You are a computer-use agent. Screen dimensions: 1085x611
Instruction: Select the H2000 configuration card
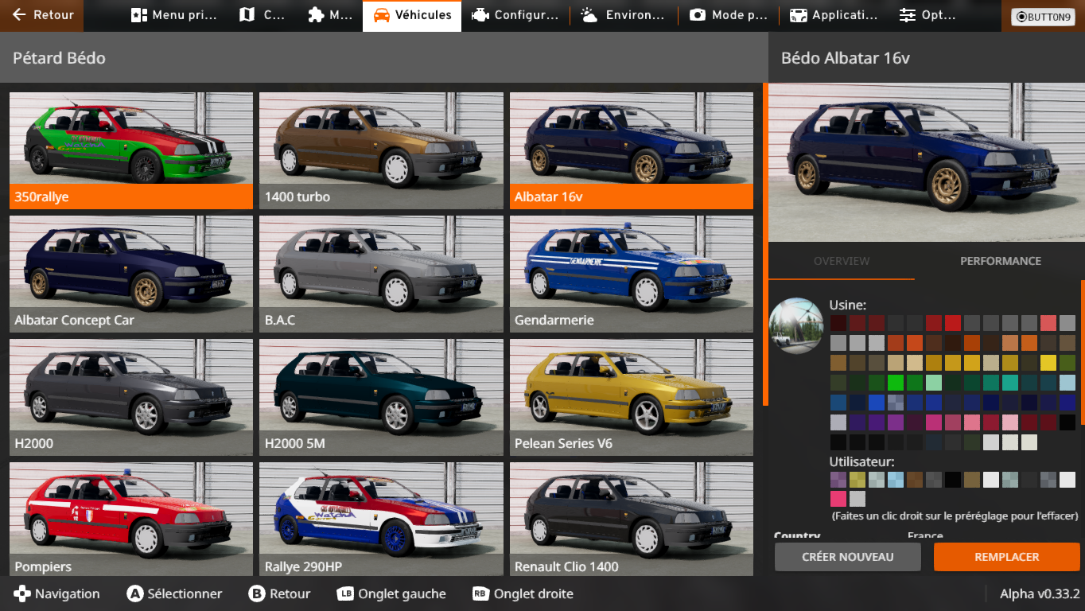click(131, 397)
